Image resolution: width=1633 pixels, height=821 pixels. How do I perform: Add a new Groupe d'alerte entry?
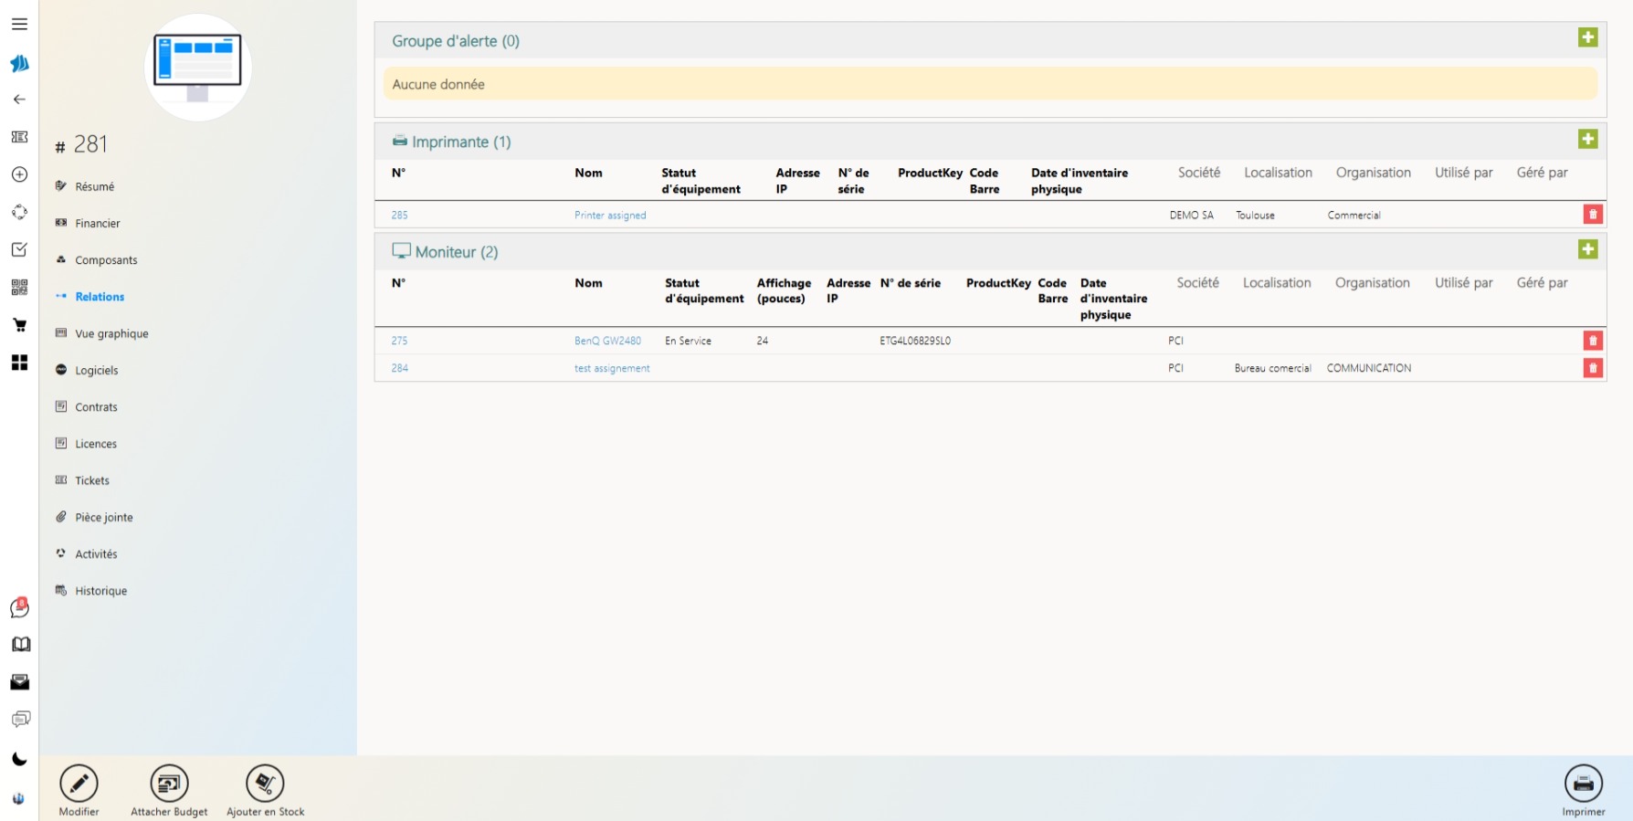(1587, 37)
